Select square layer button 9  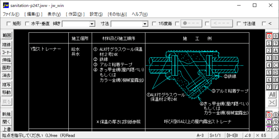[276, 43]
